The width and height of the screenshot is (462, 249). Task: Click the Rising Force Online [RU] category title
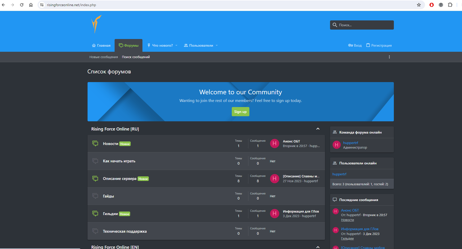pos(115,129)
